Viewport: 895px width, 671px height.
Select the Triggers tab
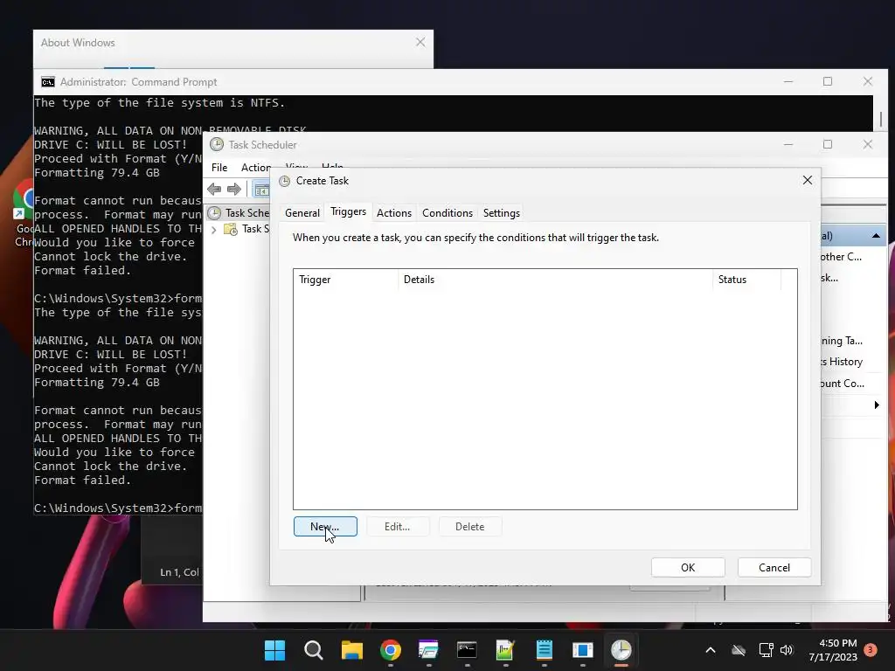point(348,211)
